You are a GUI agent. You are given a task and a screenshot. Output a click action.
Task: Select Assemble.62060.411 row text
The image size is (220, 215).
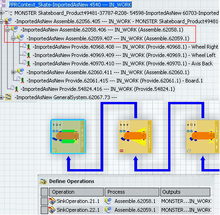tap(108, 72)
